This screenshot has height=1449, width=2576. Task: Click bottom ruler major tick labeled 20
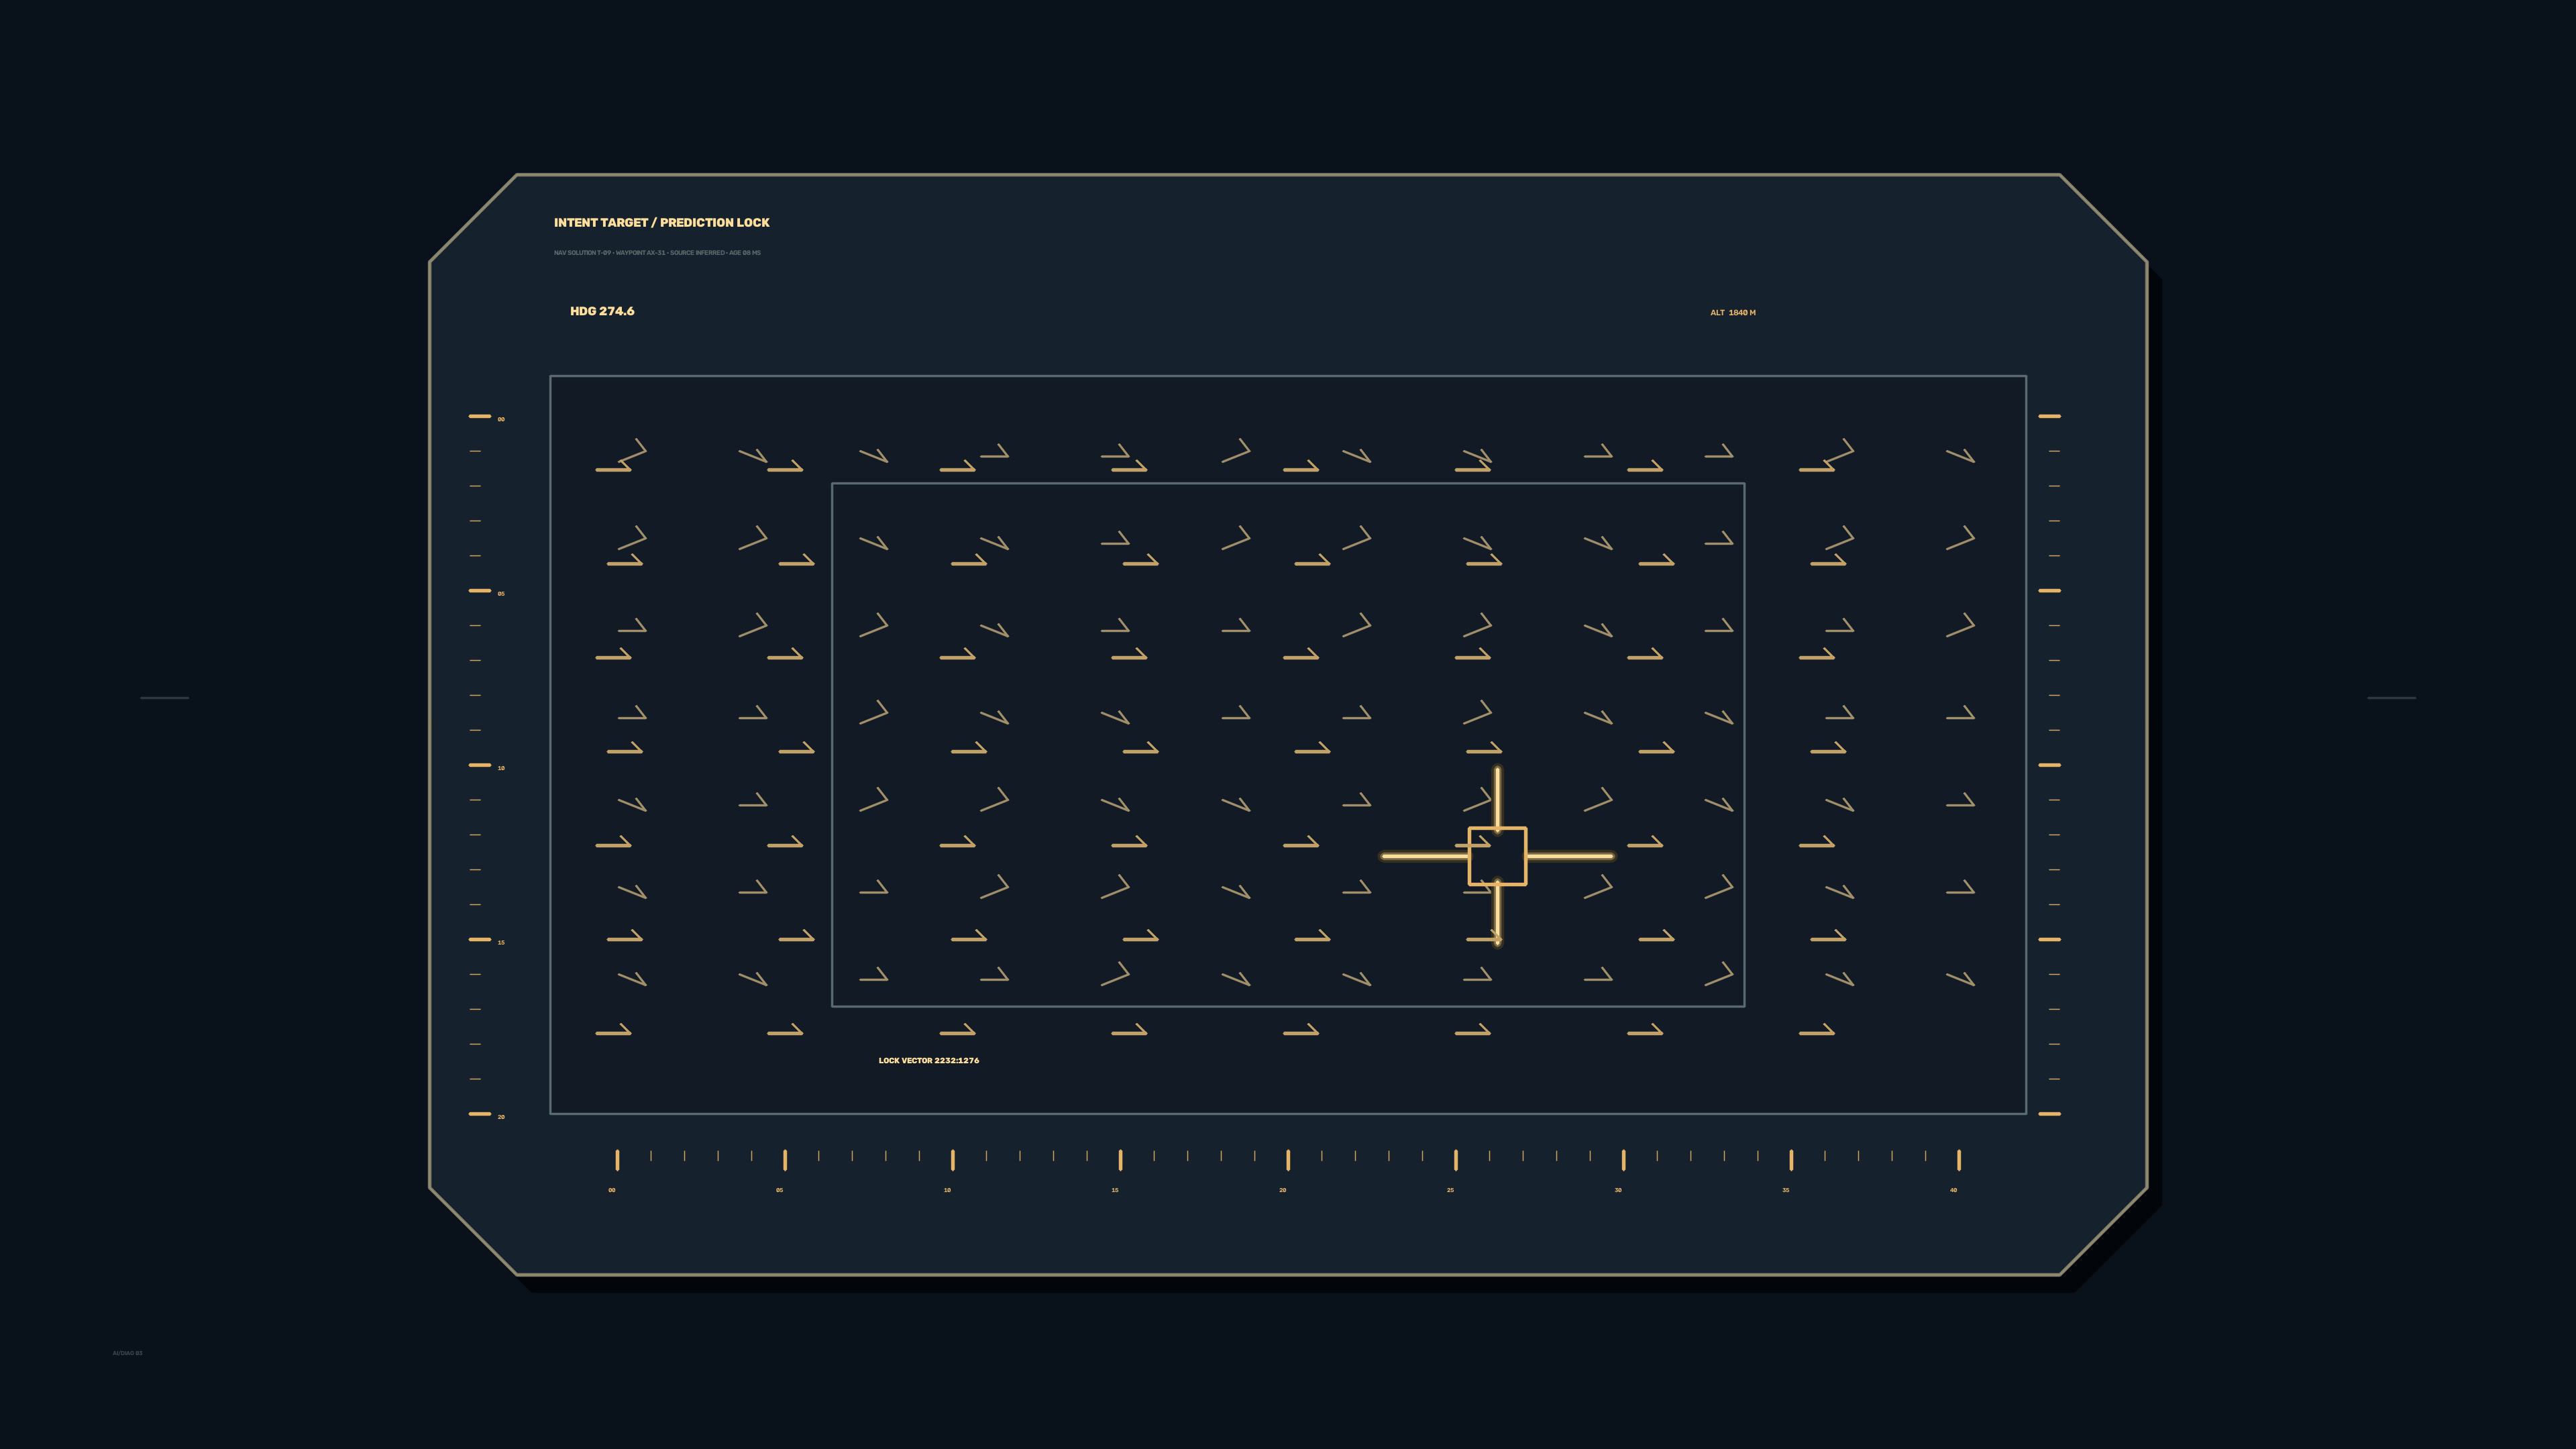click(x=1288, y=1160)
